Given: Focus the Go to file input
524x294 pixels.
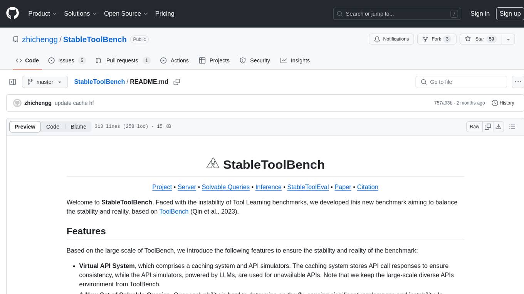Looking at the screenshot, I should pos(461,82).
